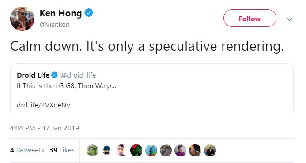Click the last liker avatar in row
This screenshot has width=306, height=163.
pyautogui.click(x=210, y=150)
